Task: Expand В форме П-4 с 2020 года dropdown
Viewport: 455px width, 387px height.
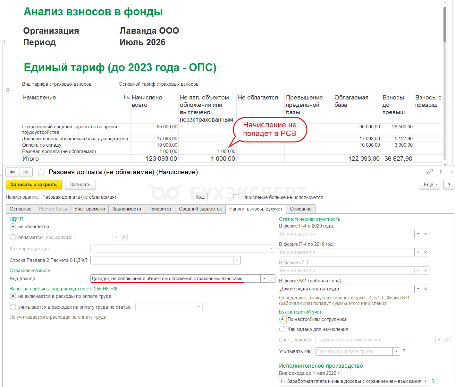Action: (x=418, y=234)
